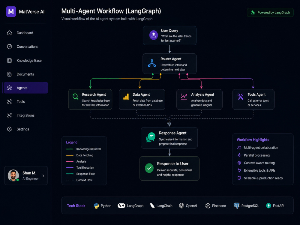This screenshot has width=300, height=225.
Task: Click the Python logo in Tech Stack
Action: pos(96,206)
